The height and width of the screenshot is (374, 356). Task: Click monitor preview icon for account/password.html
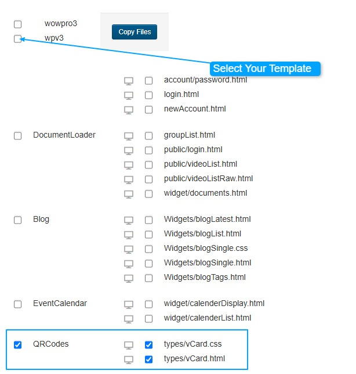[129, 80]
